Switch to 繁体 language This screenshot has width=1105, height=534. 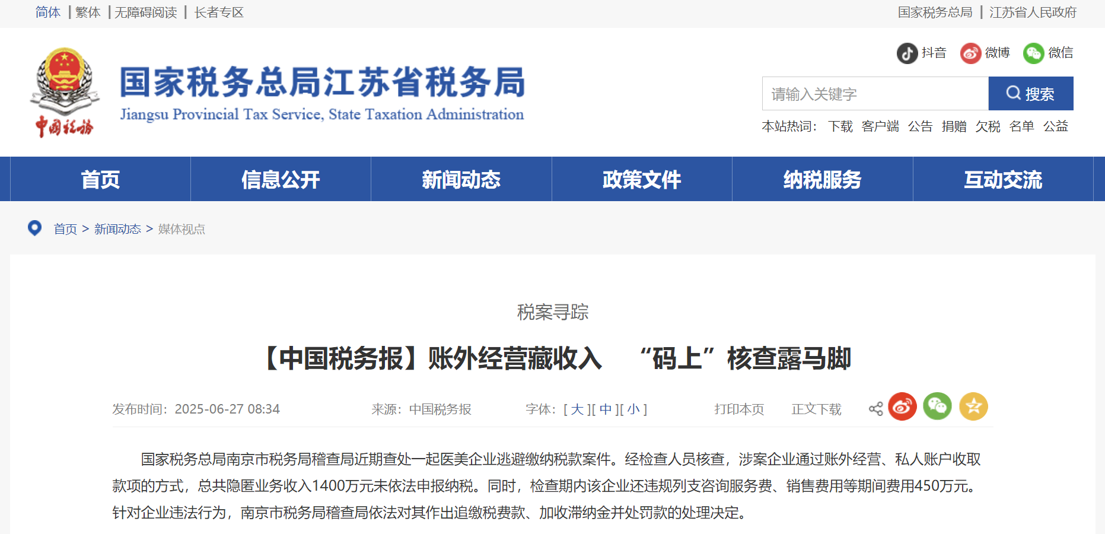point(88,12)
